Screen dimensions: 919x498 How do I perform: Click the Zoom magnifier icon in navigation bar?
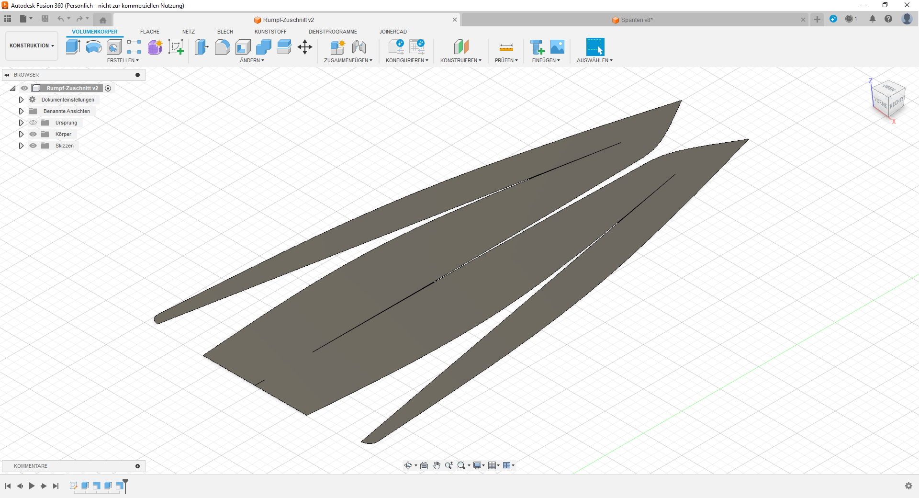coord(448,465)
